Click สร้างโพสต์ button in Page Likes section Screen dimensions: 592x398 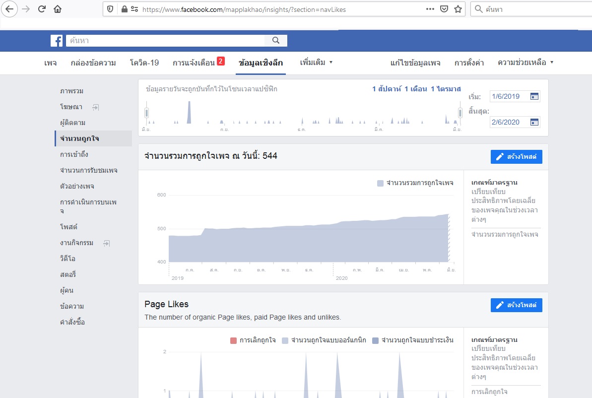[517, 305]
